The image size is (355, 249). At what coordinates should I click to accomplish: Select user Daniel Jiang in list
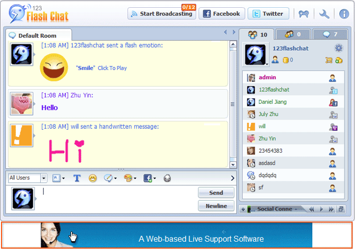pos(272,102)
